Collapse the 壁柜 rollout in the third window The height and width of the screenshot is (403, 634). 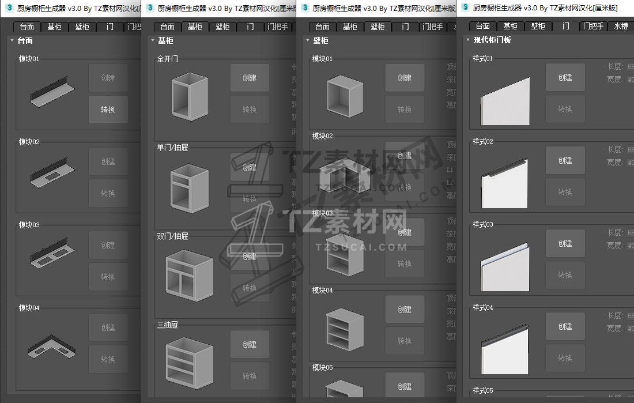pos(308,40)
